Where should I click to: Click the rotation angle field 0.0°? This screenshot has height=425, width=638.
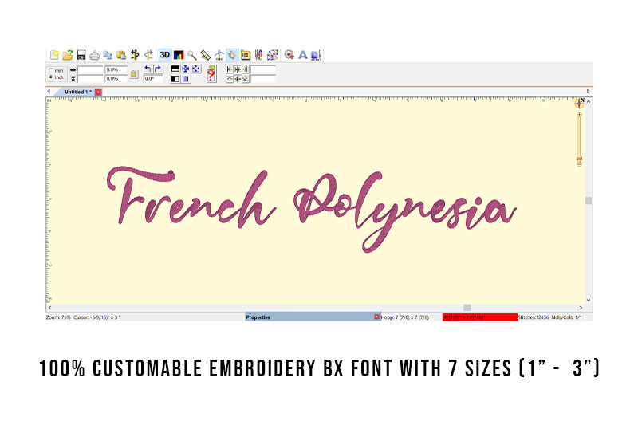coord(153,78)
